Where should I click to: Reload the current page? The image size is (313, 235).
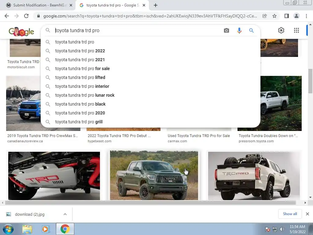(26, 16)
